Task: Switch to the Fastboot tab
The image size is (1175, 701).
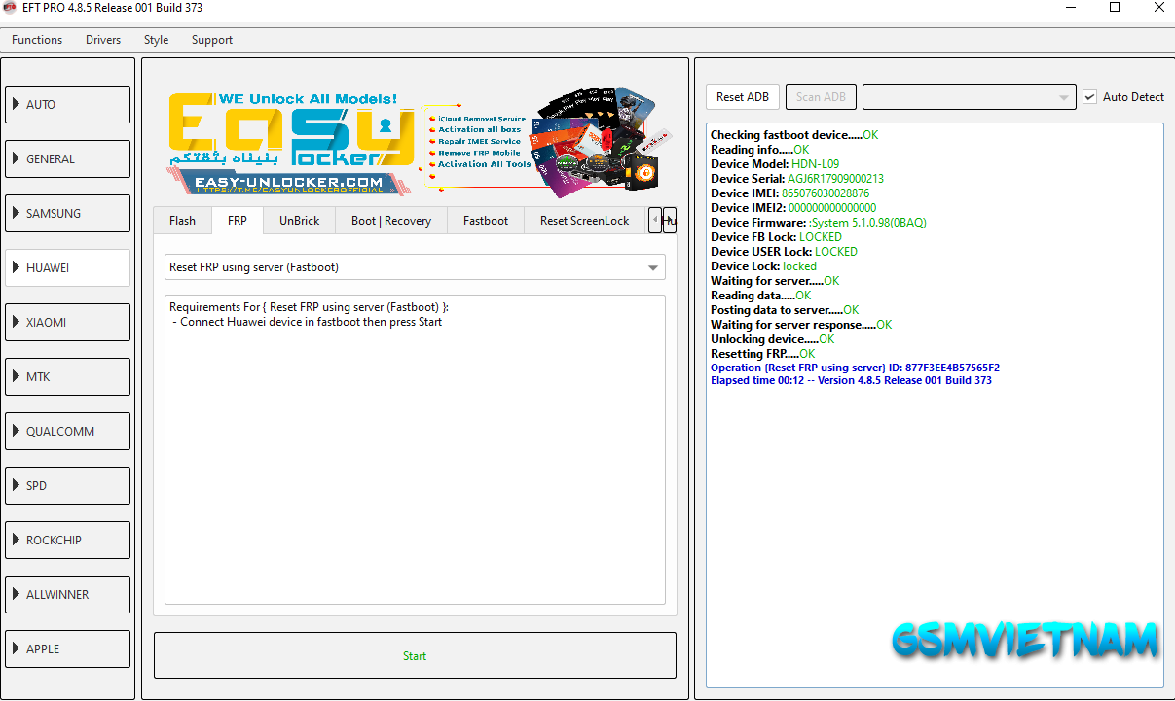Action: [x=486, y=221]
